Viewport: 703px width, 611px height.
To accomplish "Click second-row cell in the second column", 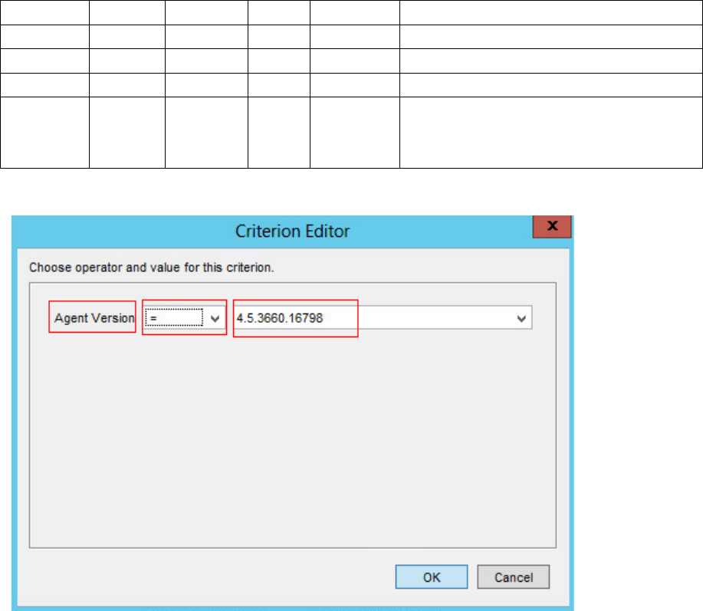I will tap(127, 35).
